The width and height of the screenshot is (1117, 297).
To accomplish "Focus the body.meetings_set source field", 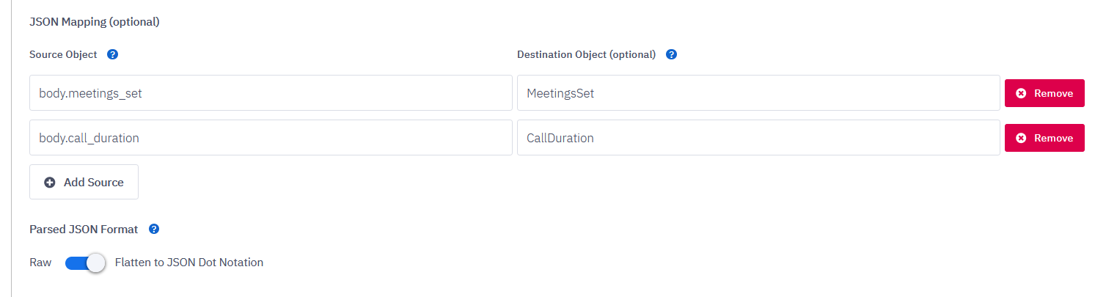I will [271, 93].
